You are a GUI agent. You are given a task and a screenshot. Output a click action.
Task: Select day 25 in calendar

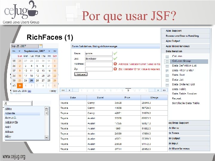tap(32, 80)
